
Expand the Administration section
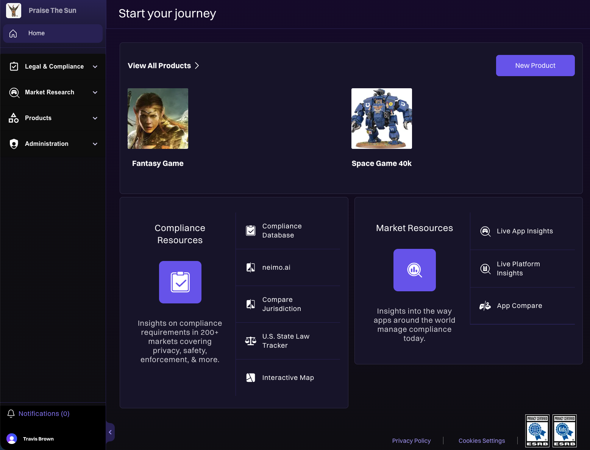[53, 144]
